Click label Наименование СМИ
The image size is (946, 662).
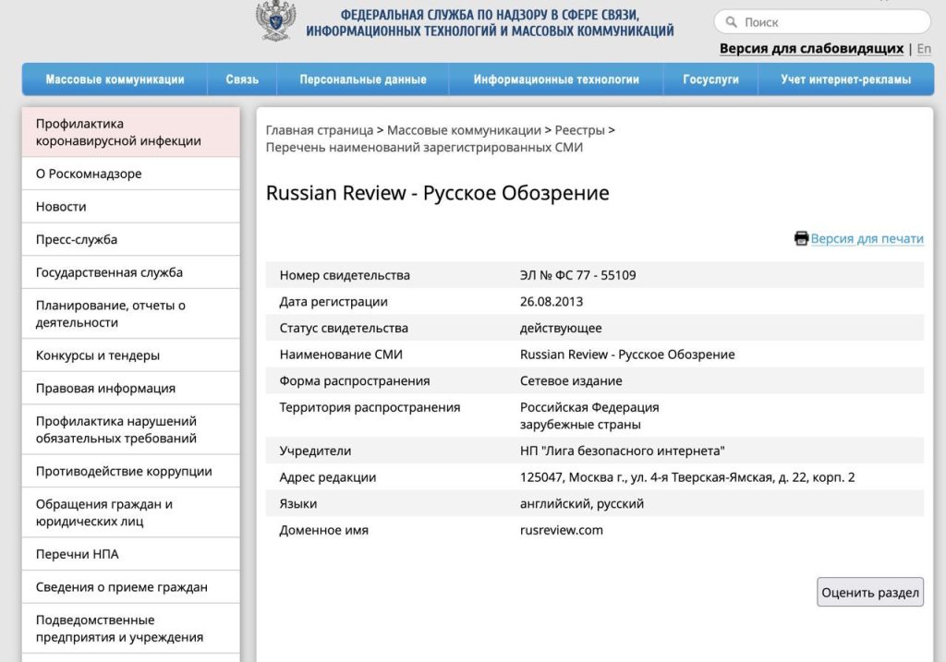pyautogui.click(x=341, y=355)
